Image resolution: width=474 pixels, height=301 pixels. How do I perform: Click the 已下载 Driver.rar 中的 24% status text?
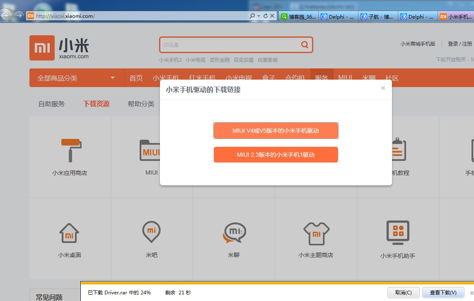(119, 293)
